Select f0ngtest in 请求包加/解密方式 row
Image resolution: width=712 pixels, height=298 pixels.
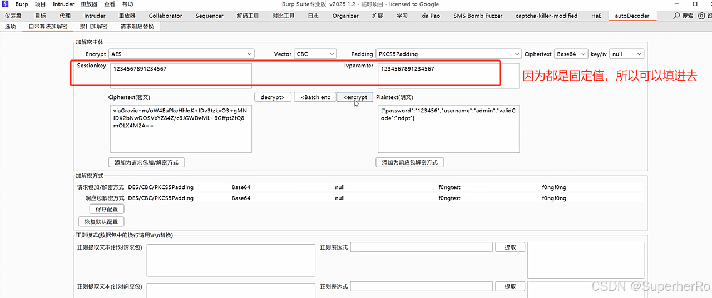pos(449,187)
